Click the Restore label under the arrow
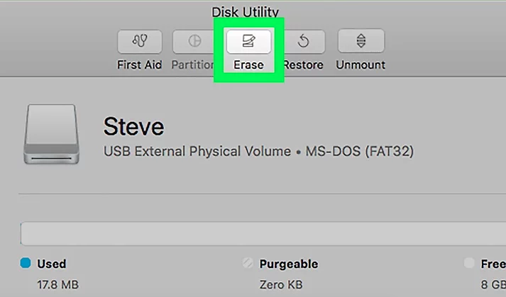This screenshot has height=297, width=506. click(303, 65)
